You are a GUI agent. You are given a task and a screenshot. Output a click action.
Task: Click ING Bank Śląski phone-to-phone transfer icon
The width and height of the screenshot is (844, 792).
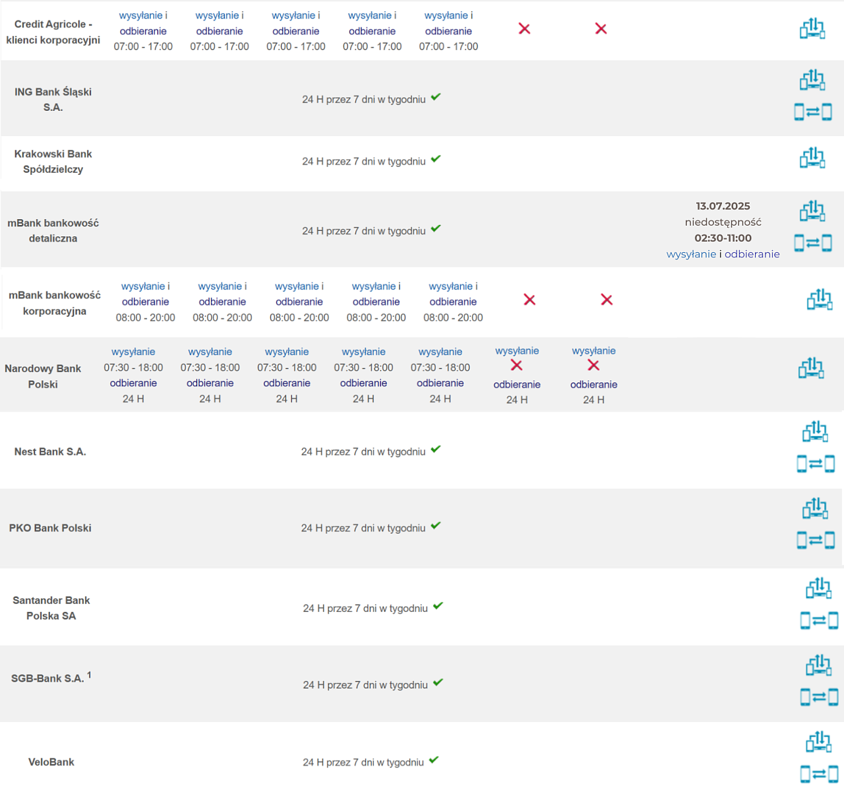[x=812, y=112]
